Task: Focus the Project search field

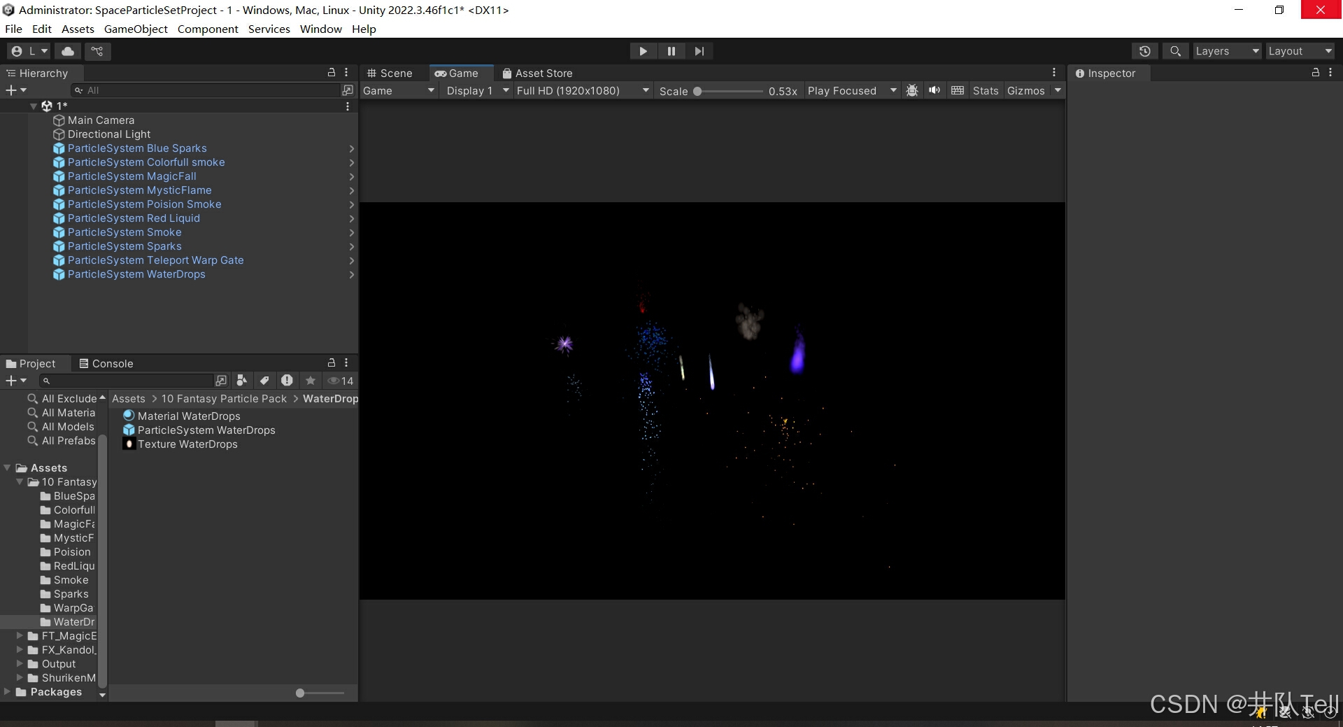Action: click(x=126, y=381)
